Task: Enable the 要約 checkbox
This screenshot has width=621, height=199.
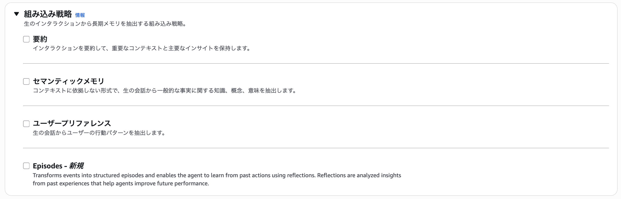Action: coord(26,39)
